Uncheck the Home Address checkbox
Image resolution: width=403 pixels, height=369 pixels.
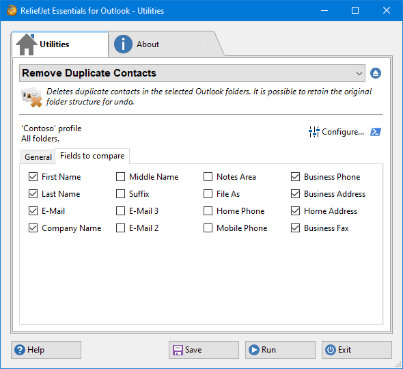pos(295,211)
